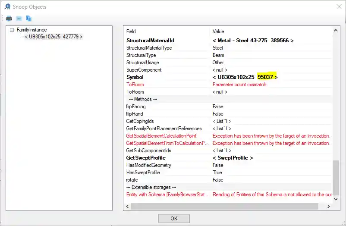Image resolution: width=346 pixels, height=226 pixels.
Task: Click the horizontal scrollbar right arrow
Action: [x=329, y=207]
